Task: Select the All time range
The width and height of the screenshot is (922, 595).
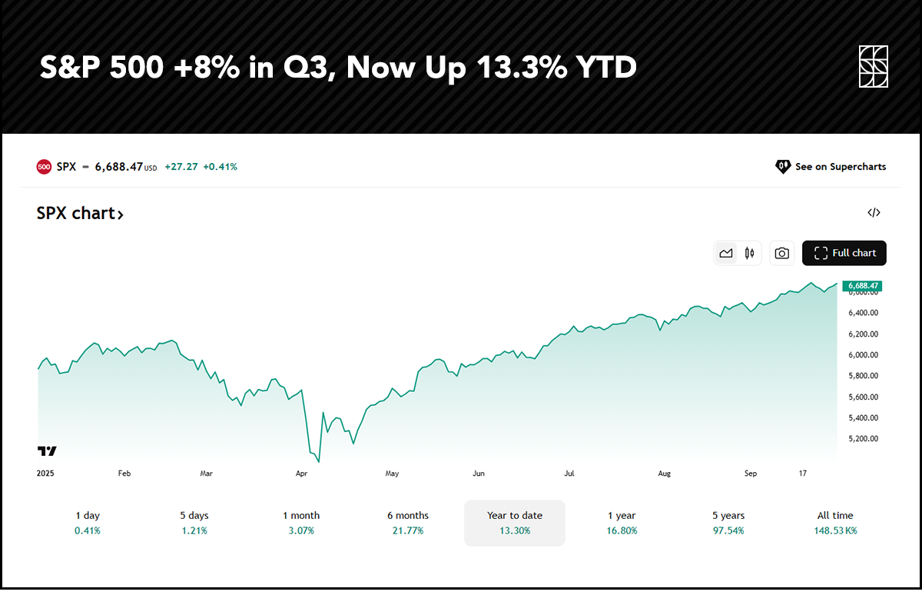Action: click(x=835, y=523)
